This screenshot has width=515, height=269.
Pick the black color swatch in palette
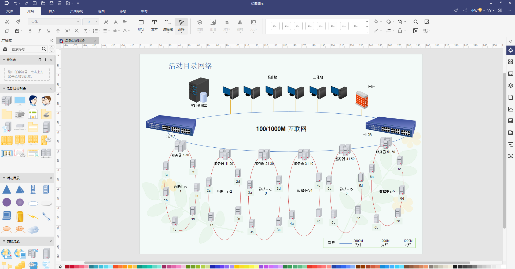click(x=455, y=267)
